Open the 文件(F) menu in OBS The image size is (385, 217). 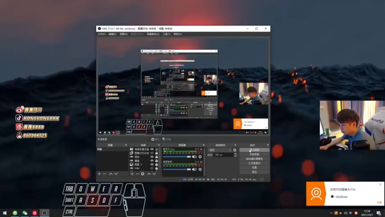102,34
